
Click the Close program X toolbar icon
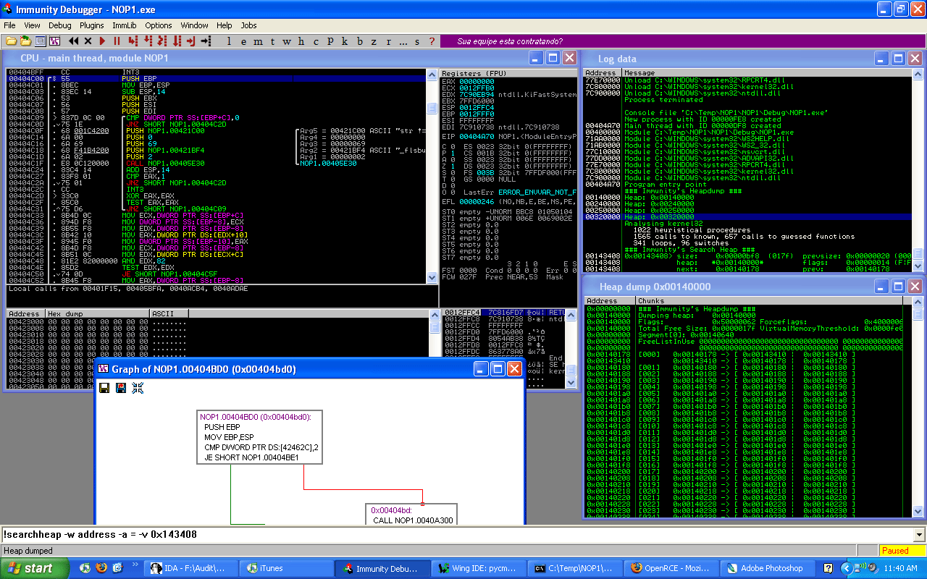88,41
